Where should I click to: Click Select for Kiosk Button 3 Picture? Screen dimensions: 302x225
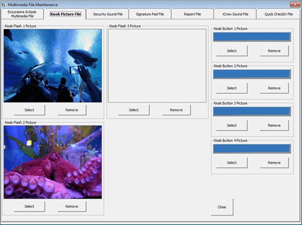[x=232, y=125]
